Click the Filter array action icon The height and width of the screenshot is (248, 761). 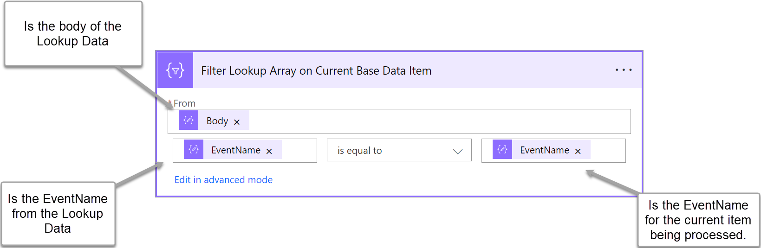pyautogui.click(x=175, y=70)
